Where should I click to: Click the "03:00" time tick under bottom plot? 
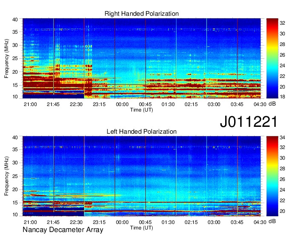point(214,222)
